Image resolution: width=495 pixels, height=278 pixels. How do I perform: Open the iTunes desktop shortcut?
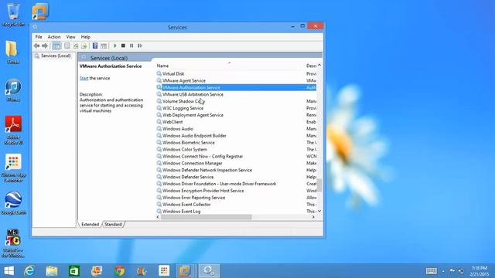click(13, 90)
